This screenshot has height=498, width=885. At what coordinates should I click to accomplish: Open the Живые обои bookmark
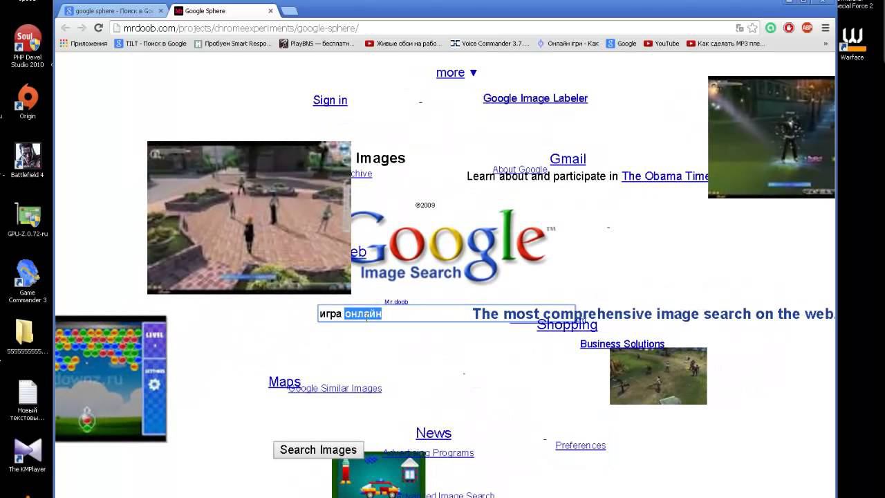coord(403,44)
